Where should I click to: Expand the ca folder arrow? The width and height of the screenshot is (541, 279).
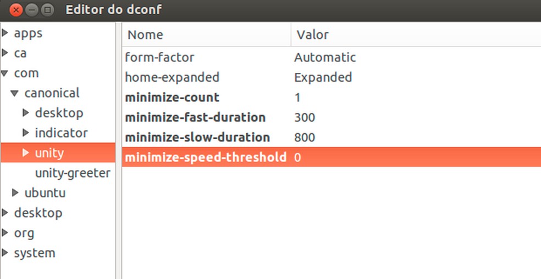click(5, 53)
